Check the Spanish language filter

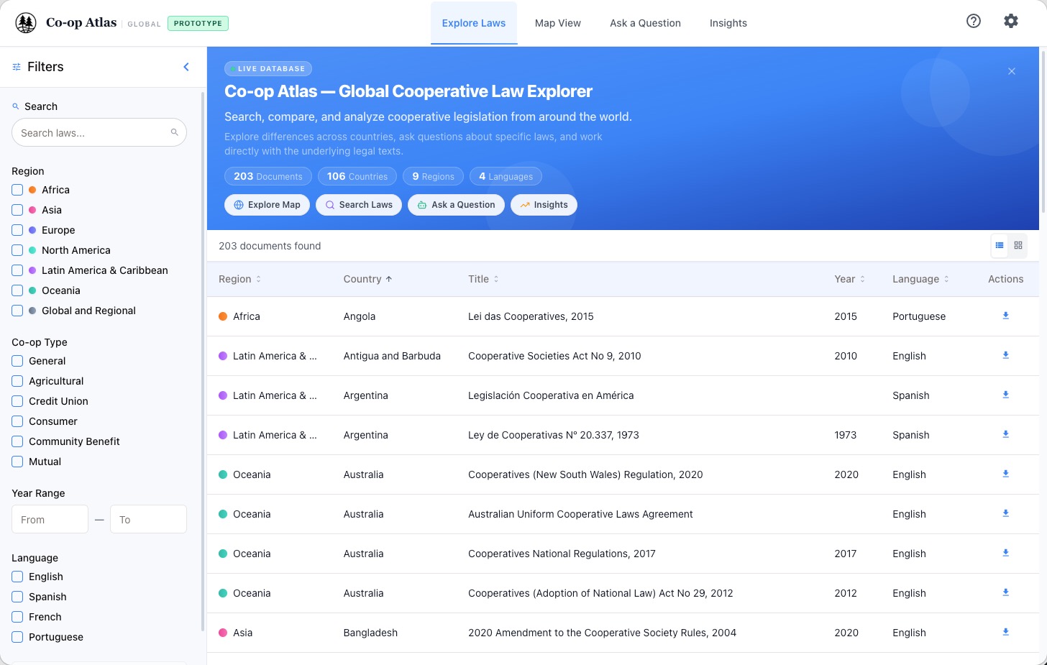(x=17, y=597)
